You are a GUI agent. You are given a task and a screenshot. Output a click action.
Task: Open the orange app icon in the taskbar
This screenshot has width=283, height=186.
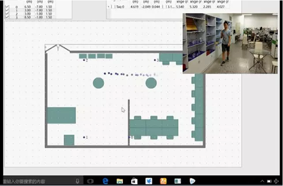[x=163, y=181]
